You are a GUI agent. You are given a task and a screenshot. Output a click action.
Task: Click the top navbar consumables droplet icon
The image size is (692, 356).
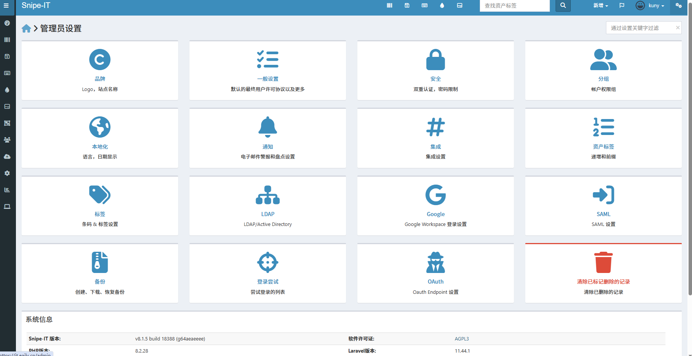442,5
